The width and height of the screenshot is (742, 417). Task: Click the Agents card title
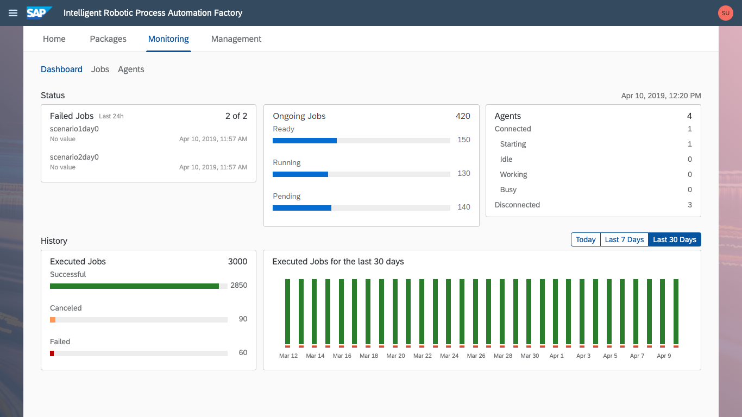tap(508, 116)
